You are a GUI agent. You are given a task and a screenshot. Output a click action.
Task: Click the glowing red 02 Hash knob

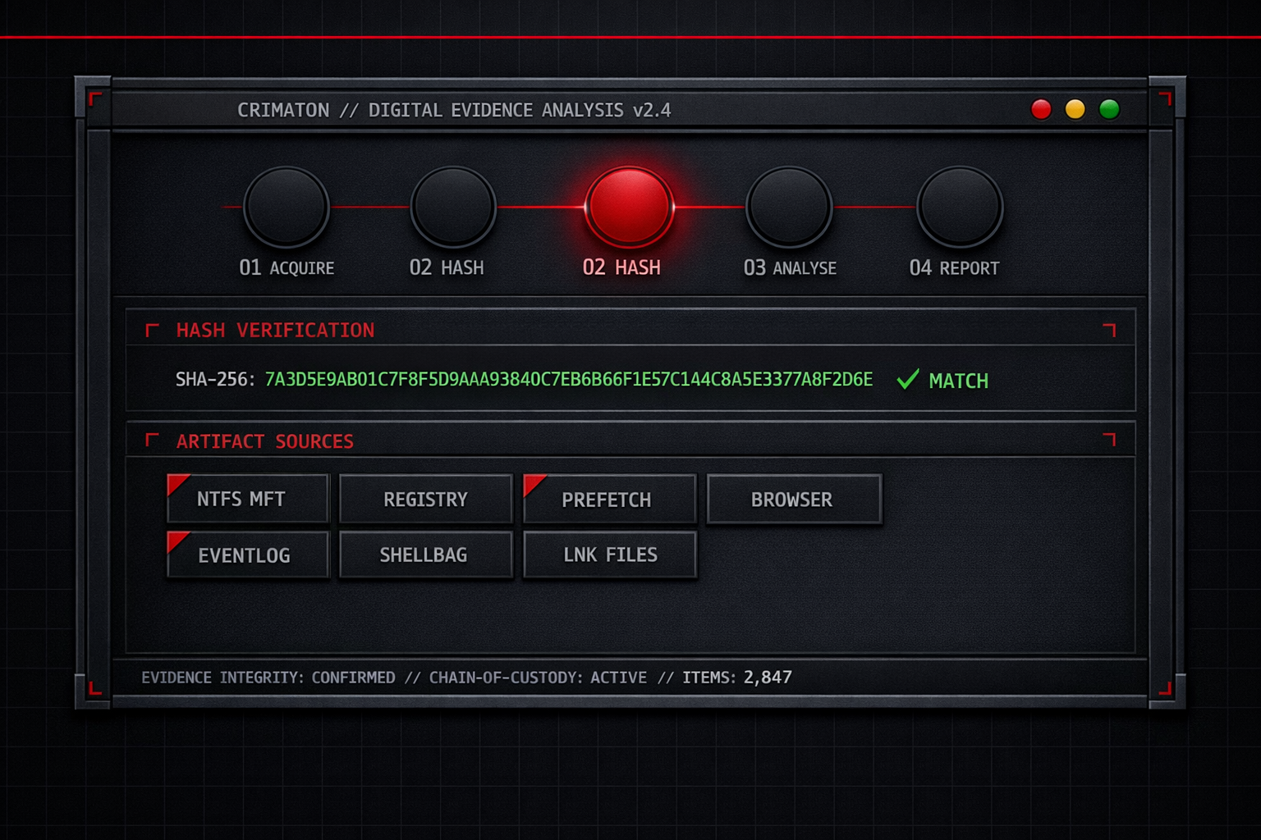tap(629, 207)
